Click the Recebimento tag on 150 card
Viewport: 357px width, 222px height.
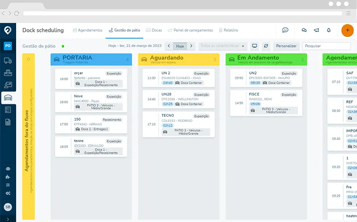pos(112,120)
